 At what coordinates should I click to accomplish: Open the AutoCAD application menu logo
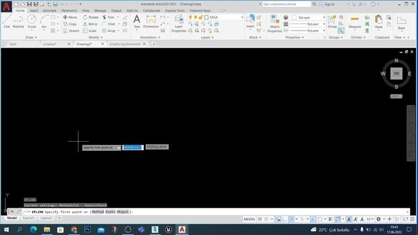pyautogui.click(x=6, y=7)
